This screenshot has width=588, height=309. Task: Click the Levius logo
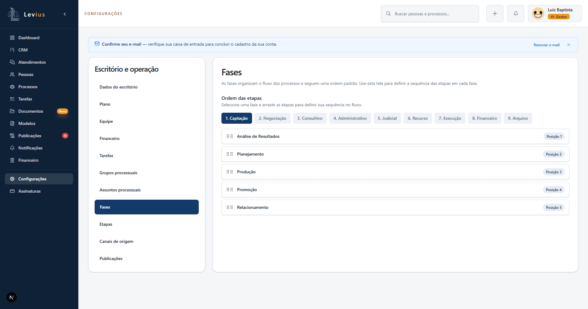[26, 14]
